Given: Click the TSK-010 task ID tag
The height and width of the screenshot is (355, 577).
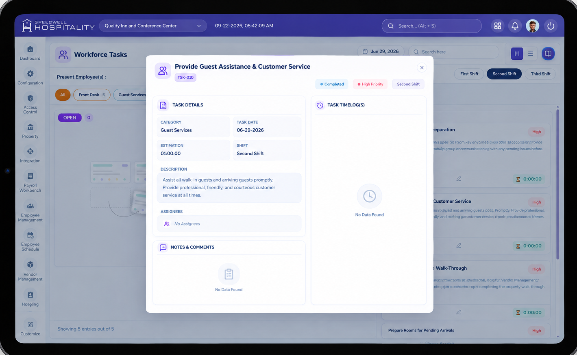Looking at the screenshot, I should (x=185, y=77).
